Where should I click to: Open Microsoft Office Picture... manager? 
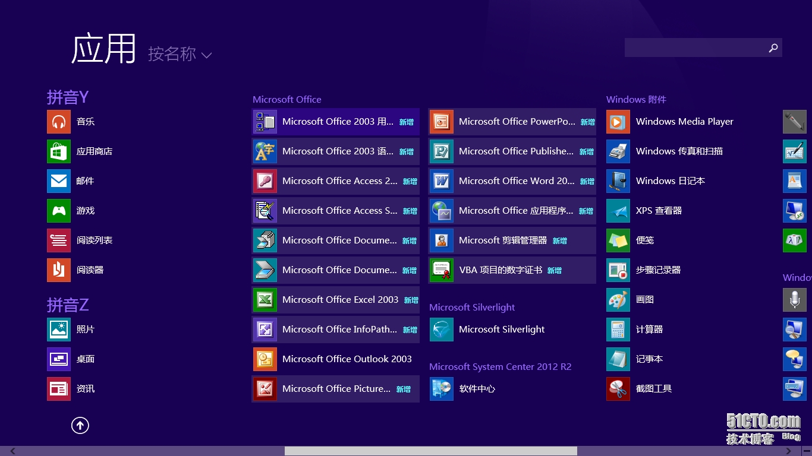tap(335, 389)
